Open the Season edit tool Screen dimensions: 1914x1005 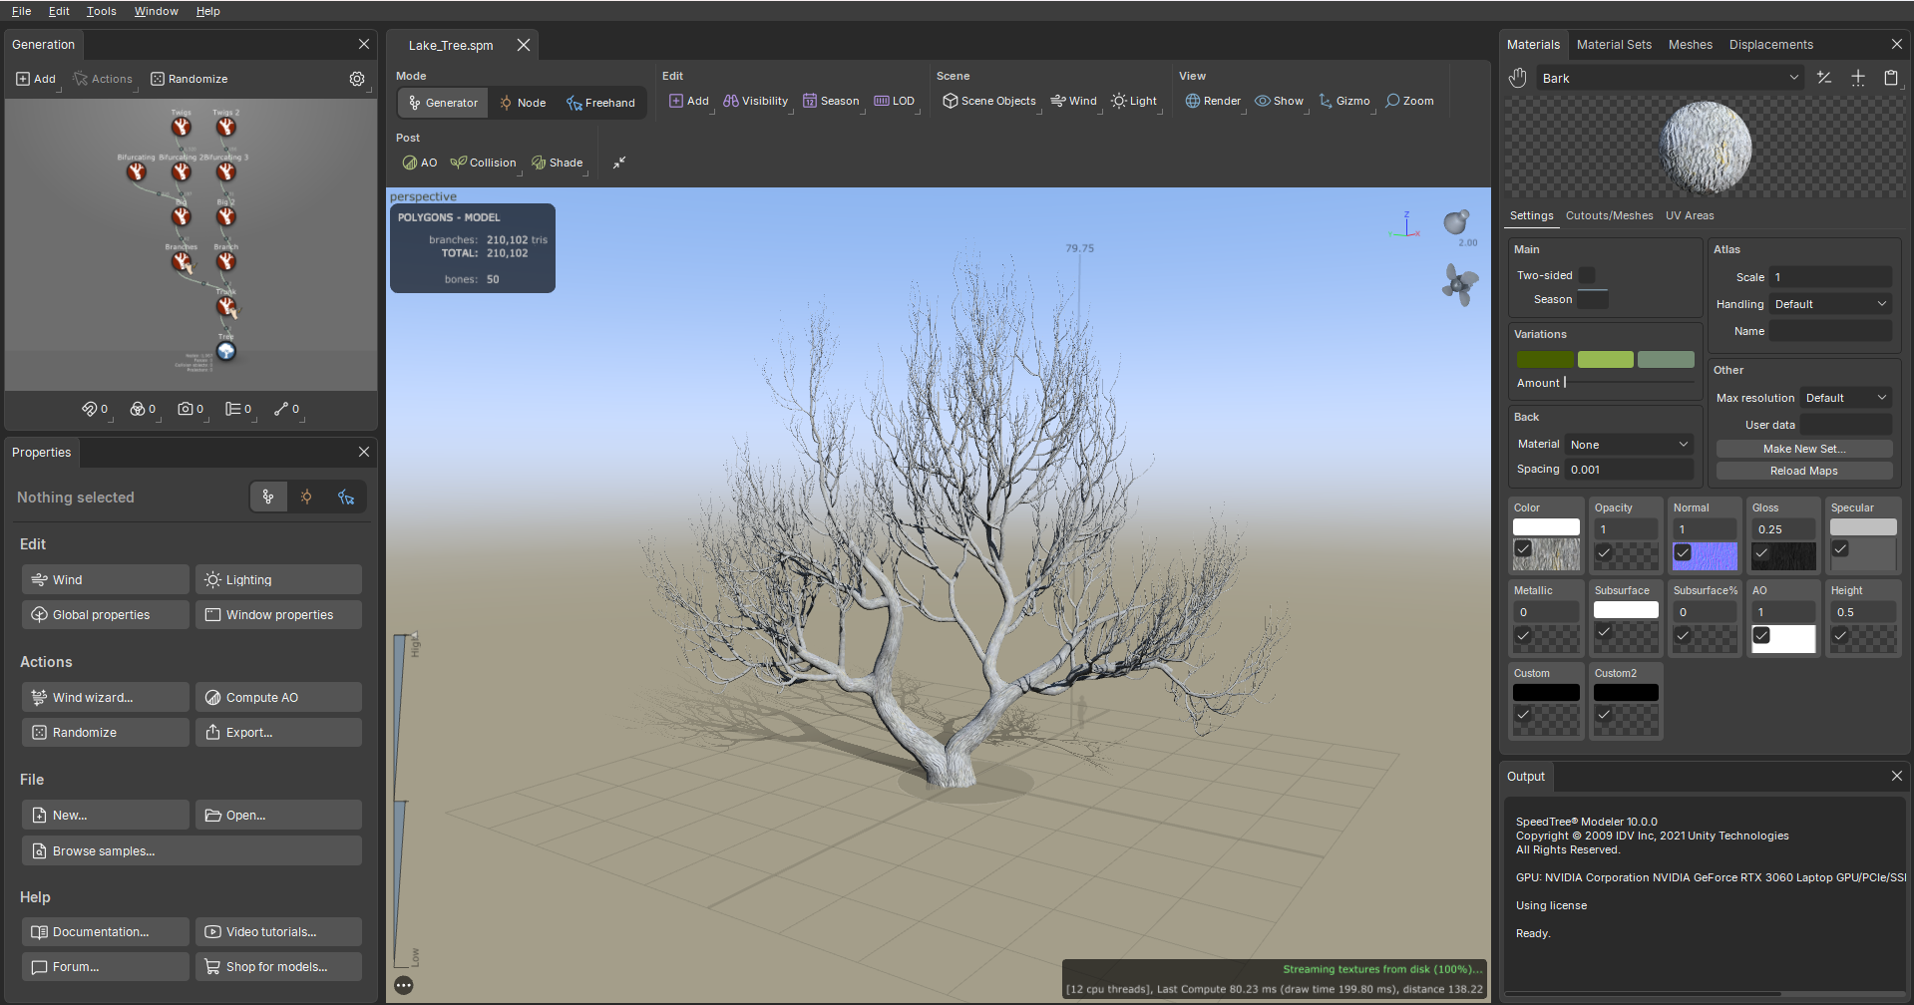(x=832, y=101)
